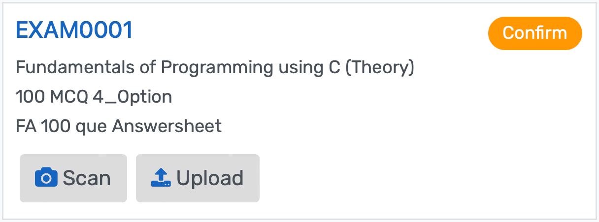Viewport: 599px width, 222px height.
Task: Tap the blue camera glyph
Action: pos(46,178)
